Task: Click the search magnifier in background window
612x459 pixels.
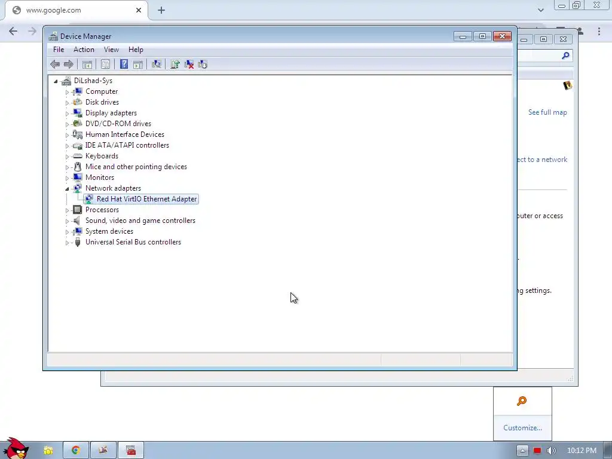Action: tap(565, 56)
